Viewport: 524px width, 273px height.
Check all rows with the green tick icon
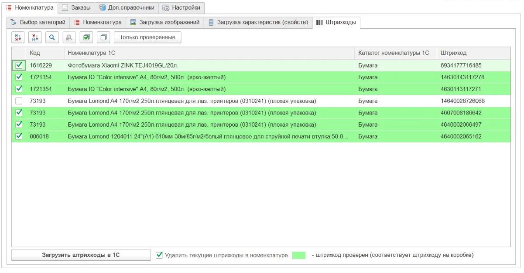[86, 37]
